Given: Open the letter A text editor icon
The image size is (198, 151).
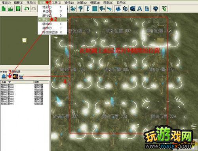Looking at the screenshot, I should tap(140, 9).
